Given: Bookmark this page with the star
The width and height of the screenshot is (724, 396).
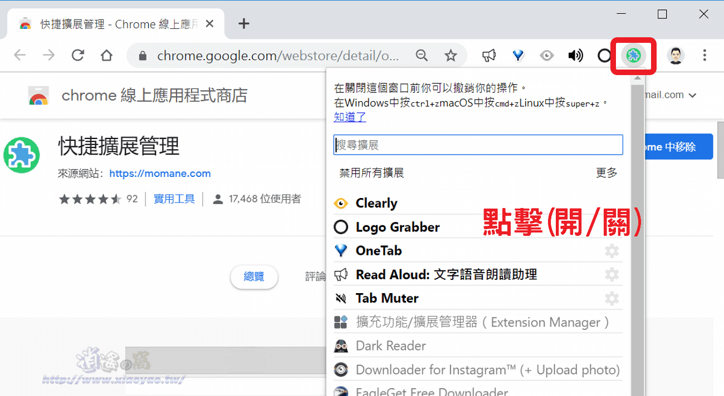Looking at the screenshot, I should tap(451, 55).
